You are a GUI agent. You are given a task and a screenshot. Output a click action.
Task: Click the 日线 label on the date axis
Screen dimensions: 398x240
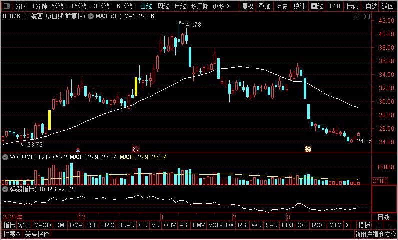click(383, 217)
